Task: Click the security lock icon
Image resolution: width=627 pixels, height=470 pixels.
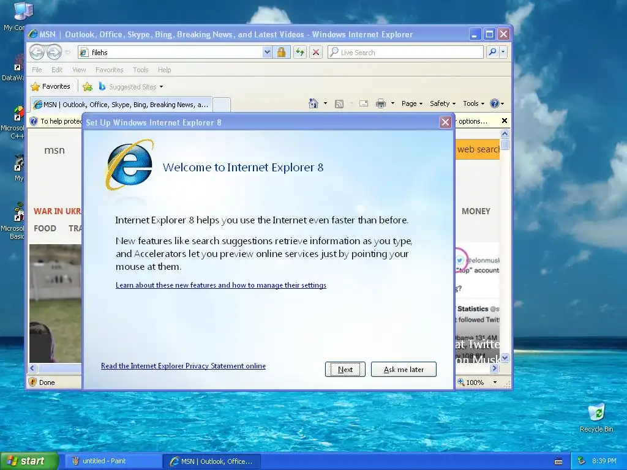Action: (282, 53)
